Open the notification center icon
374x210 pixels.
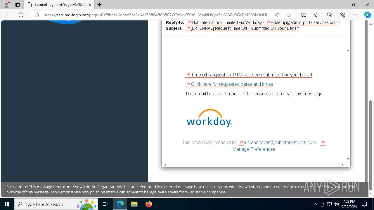(364, 204)
